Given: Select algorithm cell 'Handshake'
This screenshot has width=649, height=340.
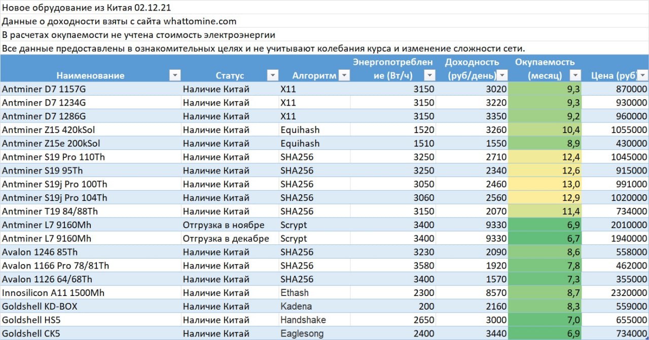Looking at the screenshot, I should 315,320.
